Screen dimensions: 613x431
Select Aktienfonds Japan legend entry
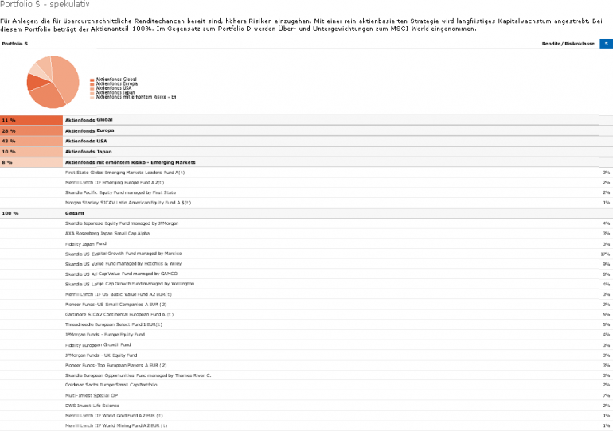click(112, 92)
